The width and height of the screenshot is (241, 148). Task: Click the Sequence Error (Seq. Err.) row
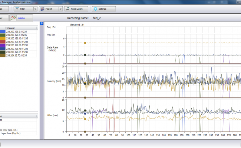18,130
